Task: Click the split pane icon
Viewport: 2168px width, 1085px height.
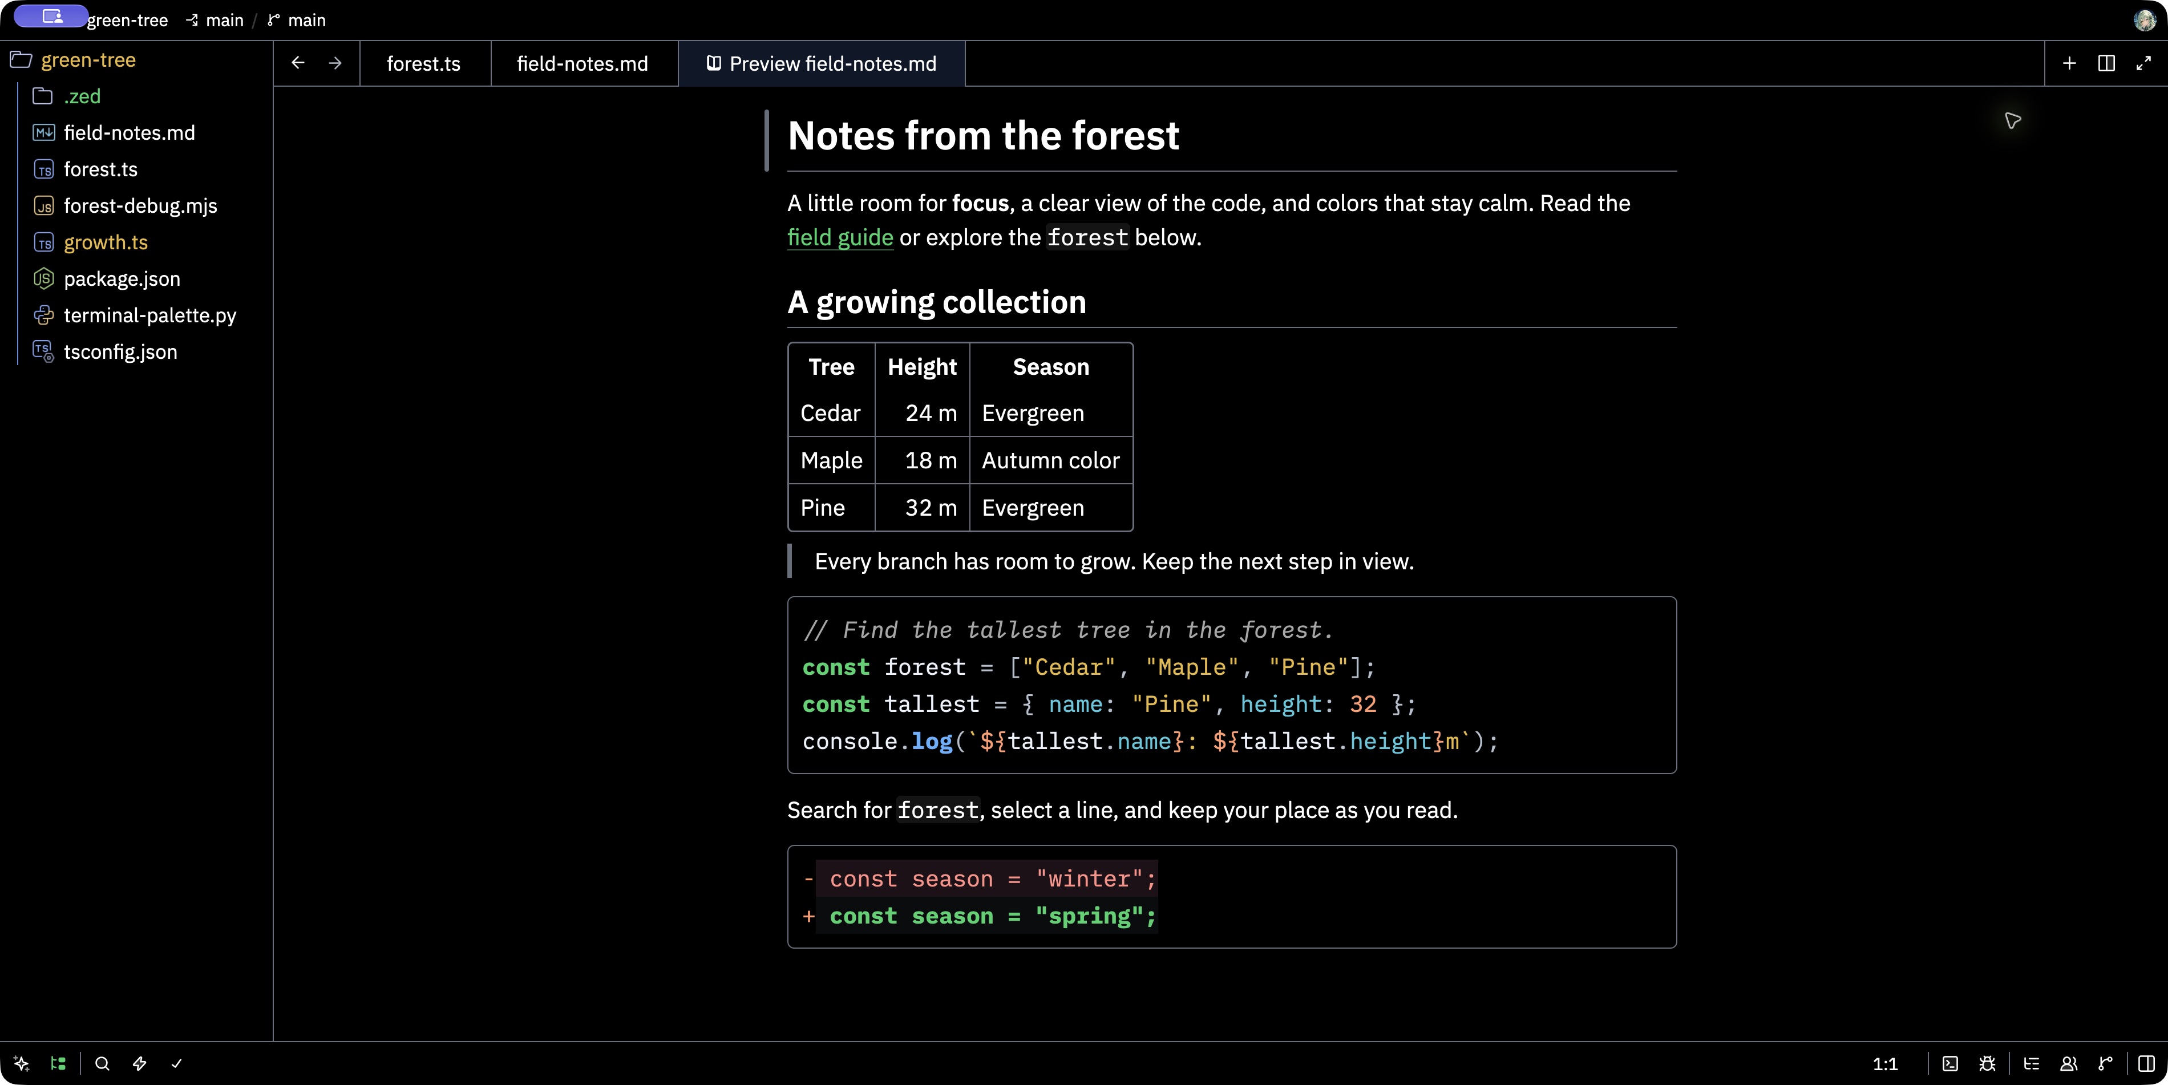Action: click(2106, 63)
